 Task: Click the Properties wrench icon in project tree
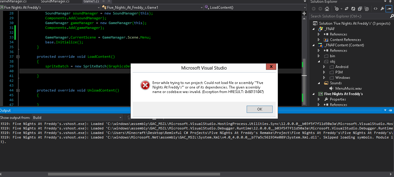coord(326,99)
